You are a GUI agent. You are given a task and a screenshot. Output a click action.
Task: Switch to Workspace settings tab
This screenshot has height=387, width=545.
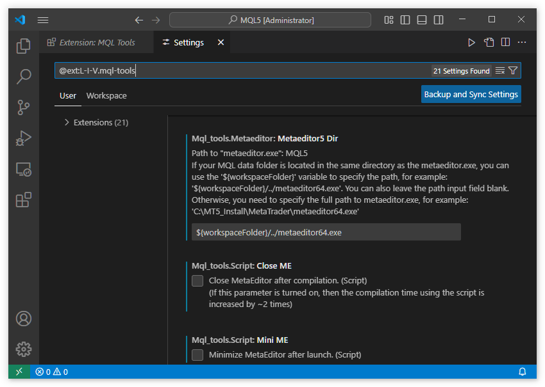point(106,96)
